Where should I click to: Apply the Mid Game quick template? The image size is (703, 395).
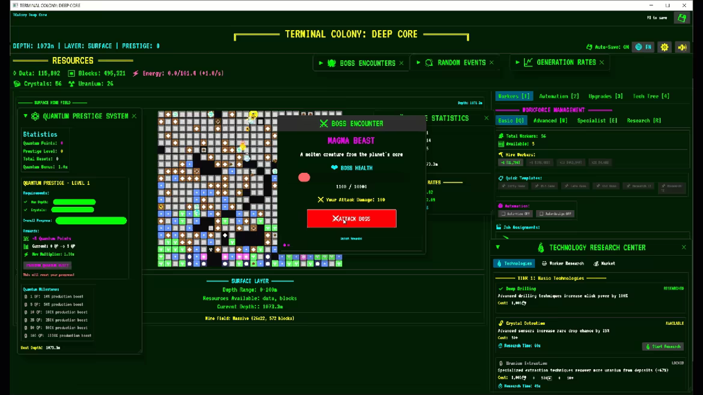point(544,186)
